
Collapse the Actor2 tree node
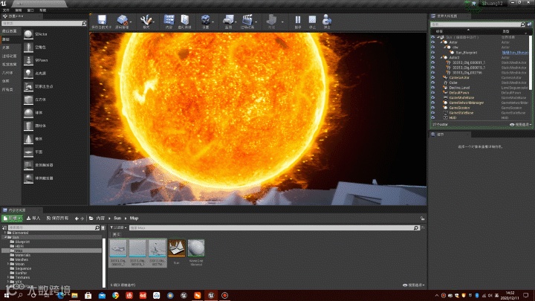tap(440, 56)
